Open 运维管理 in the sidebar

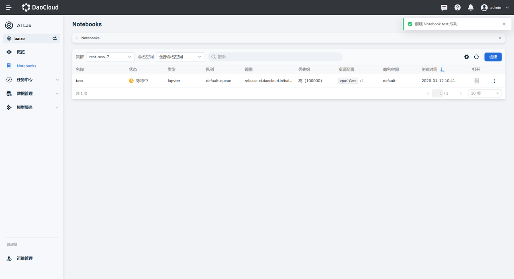pyautogui.click(x=24, y=259)
